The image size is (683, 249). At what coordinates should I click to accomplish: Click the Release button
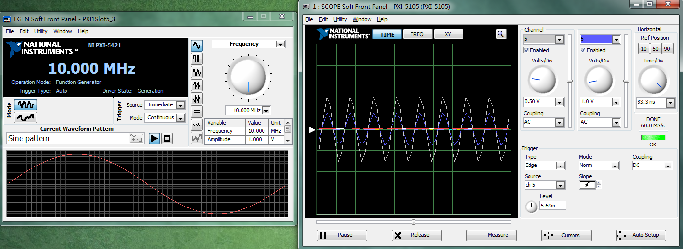pos(417,235)
